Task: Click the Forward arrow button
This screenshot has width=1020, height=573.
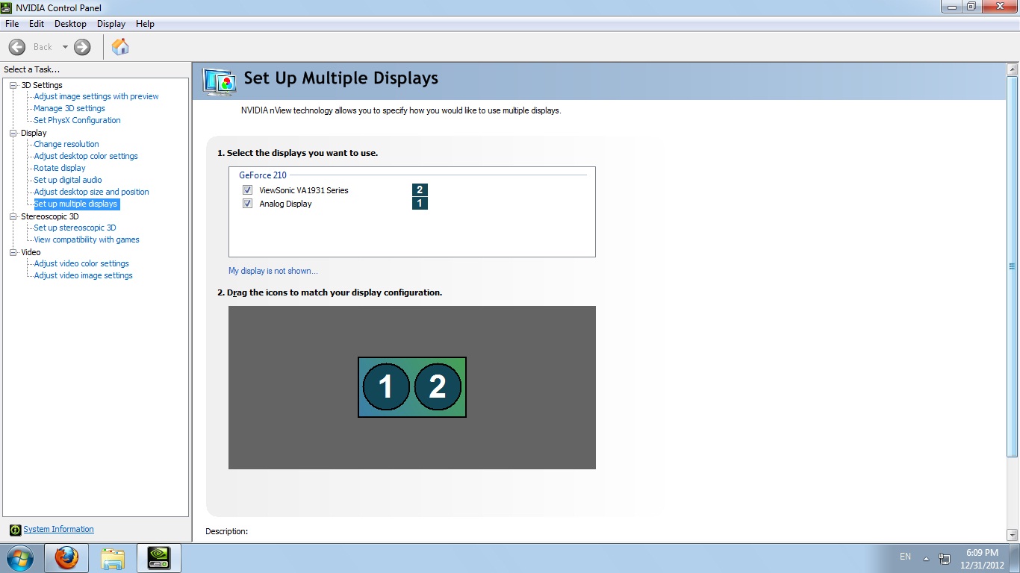Action: pyautogui.click(x=82, y=47)
